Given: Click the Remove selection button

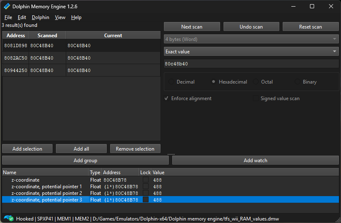Looking at the screenshot, I should tap(135, 149).
